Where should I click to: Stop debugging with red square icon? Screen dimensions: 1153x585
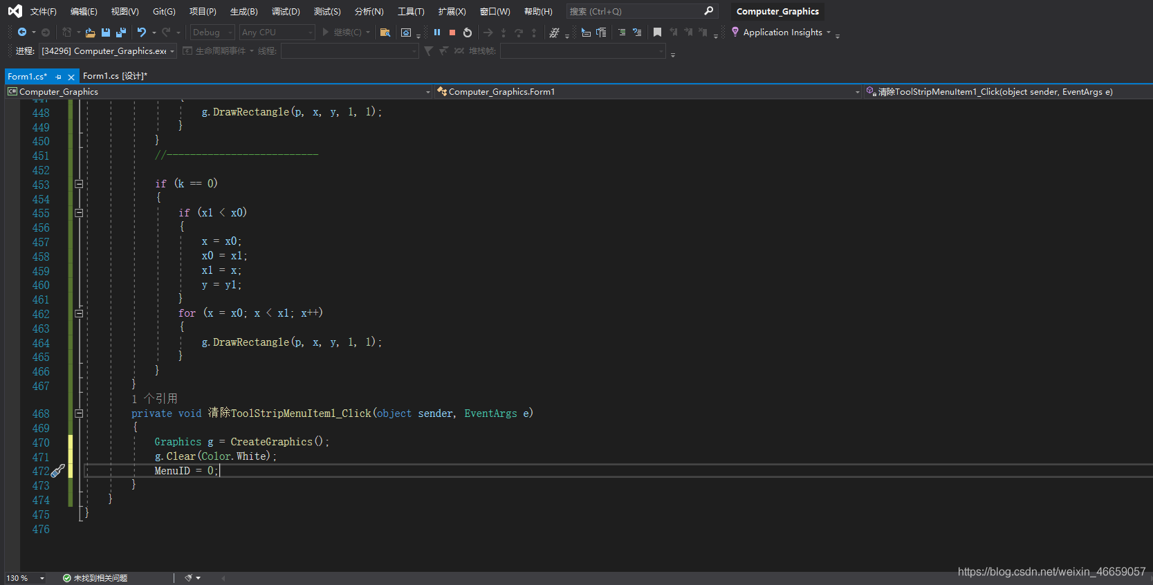coord(452,32)
